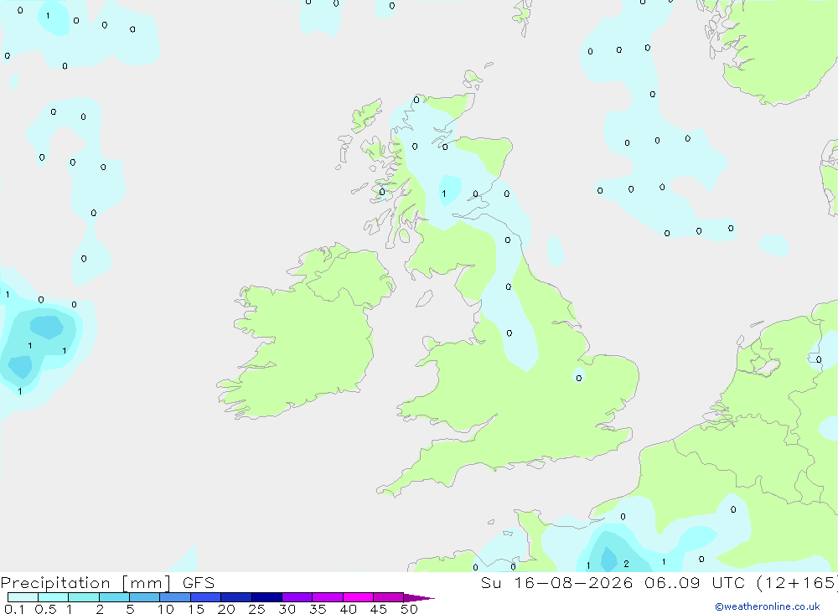Click the 0.5–1 mm legend color swatch

coord(54,597)
